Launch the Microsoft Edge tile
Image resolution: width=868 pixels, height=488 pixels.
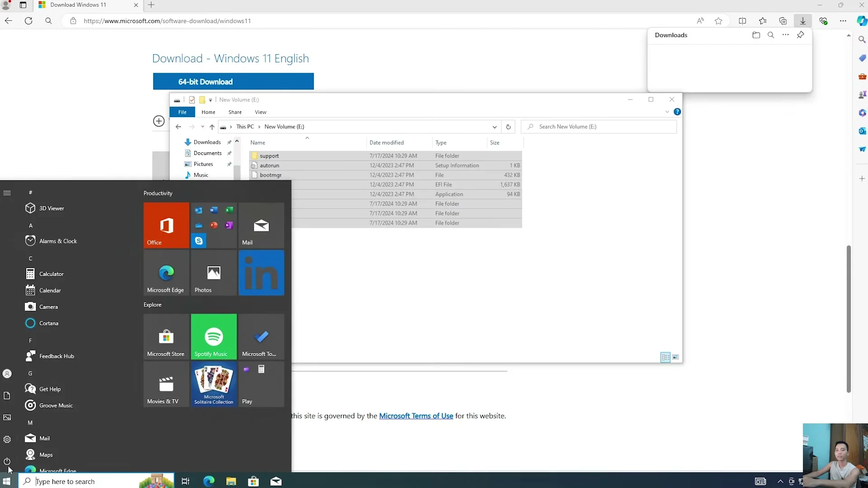click(166, 273)
